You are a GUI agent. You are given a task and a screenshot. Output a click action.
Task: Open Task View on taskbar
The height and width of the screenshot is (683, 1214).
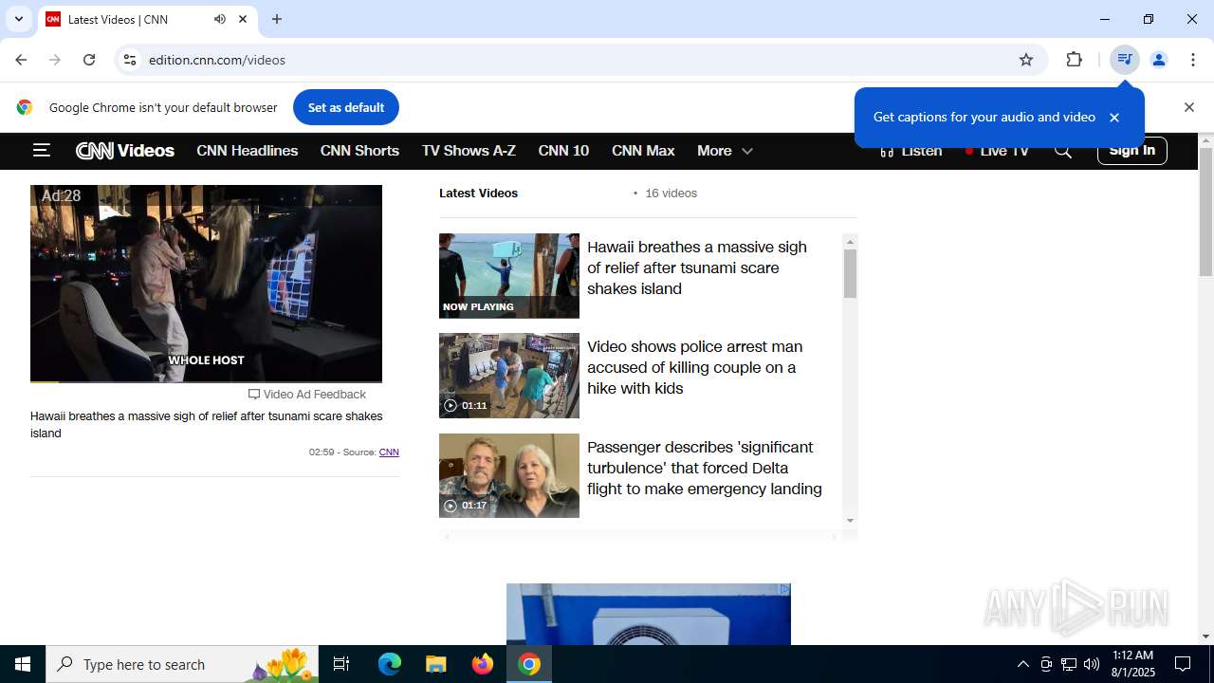tap(341, 664)
